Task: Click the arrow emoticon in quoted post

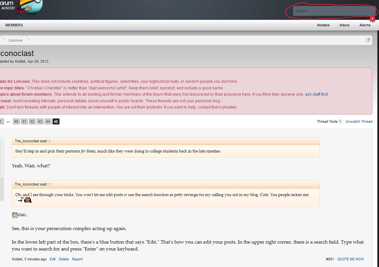Action: tap(19, 200)
